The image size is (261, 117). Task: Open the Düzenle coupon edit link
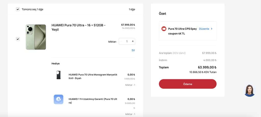point(204,29)
